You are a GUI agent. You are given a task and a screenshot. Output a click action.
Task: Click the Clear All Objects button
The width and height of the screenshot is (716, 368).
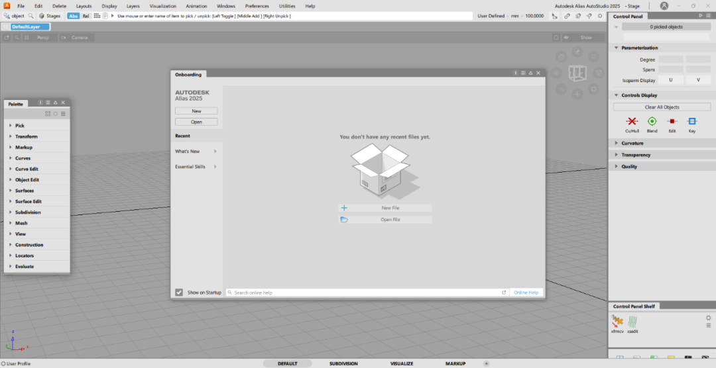pyautogui.click(x=662, y=107)
